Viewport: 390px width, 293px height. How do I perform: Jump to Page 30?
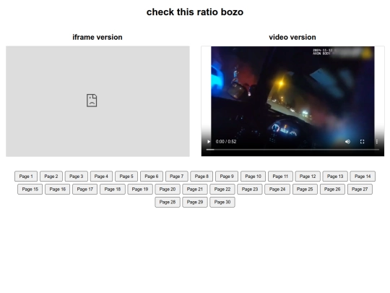click(222, 202)
